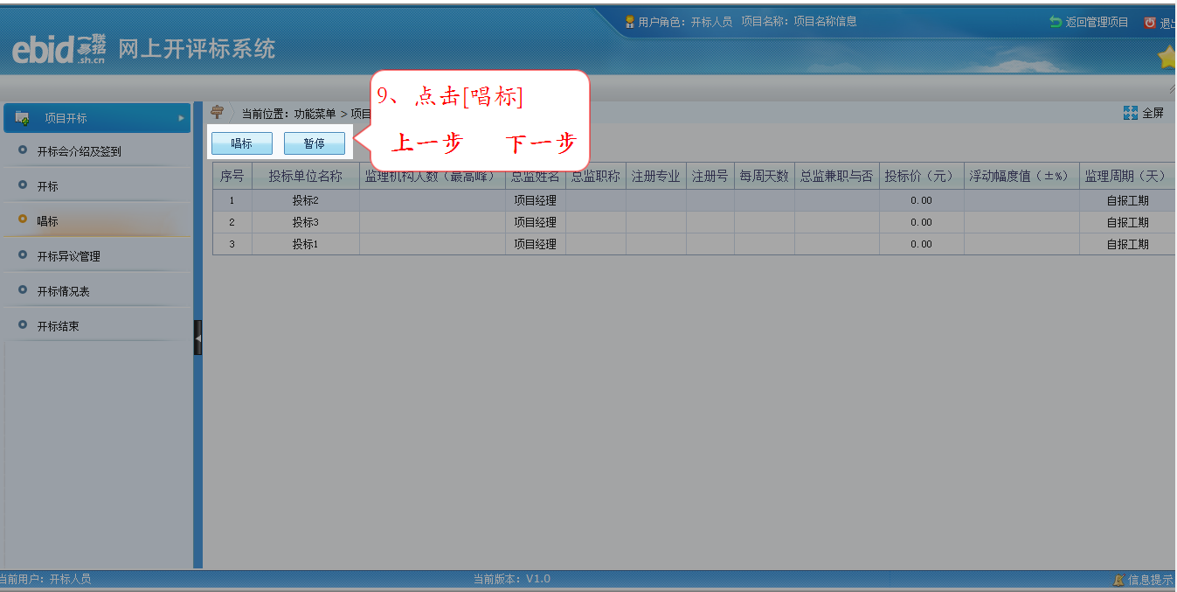Screen dimensions: 1177x592
Task: Click 上一步 in the tooltip
Action: [426, 143]
